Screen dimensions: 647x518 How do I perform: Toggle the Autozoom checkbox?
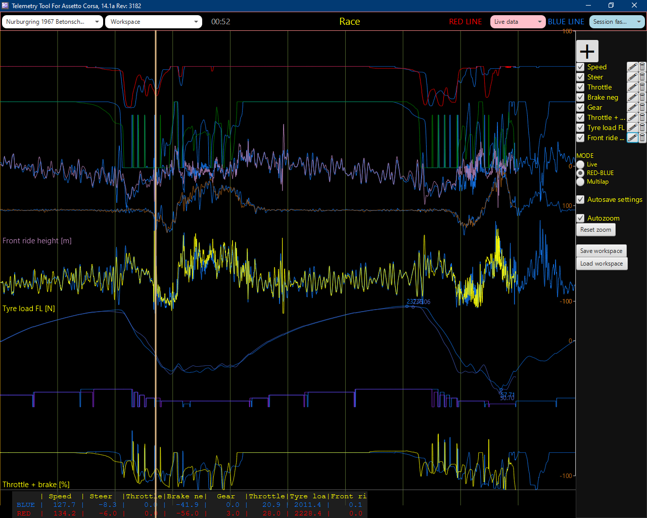point(580,218)
